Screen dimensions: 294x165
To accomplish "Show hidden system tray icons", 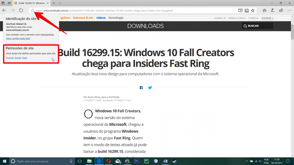I will click(247, 161).
